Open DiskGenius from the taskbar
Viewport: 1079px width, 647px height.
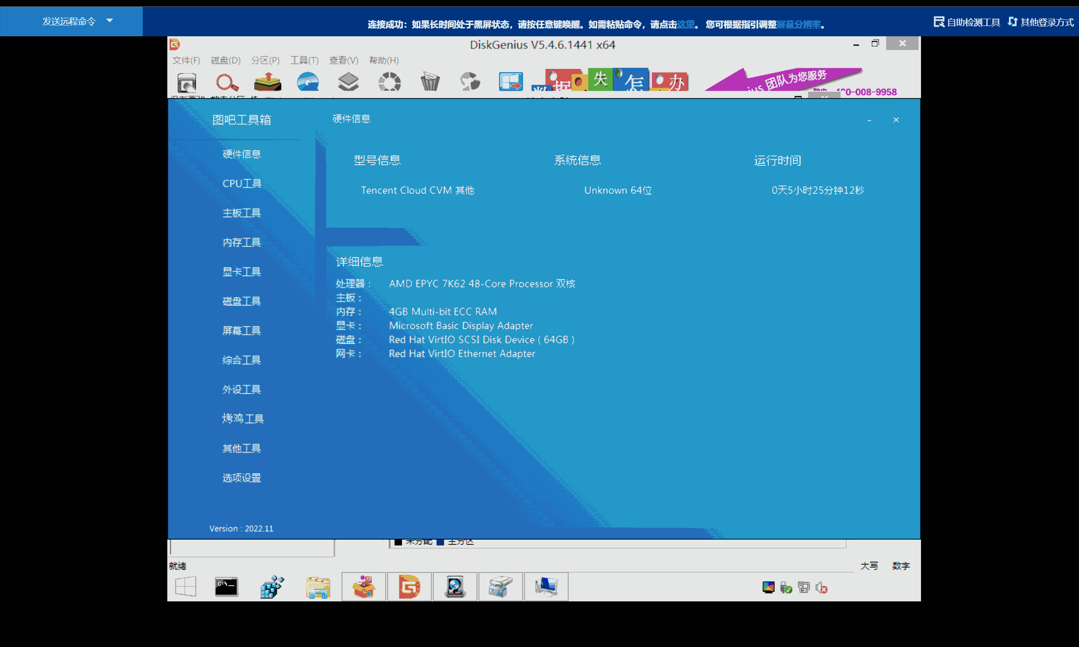(409, 587)
